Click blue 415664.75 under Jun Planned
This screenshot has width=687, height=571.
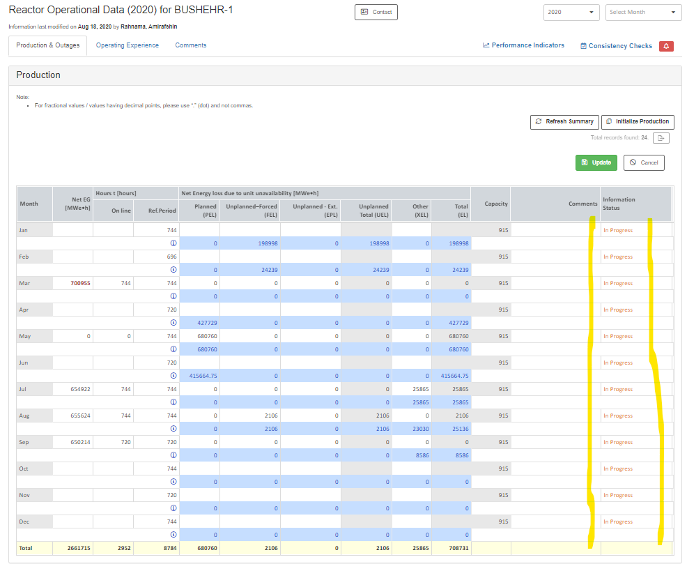pyautogui.click(x=203, y=376)
